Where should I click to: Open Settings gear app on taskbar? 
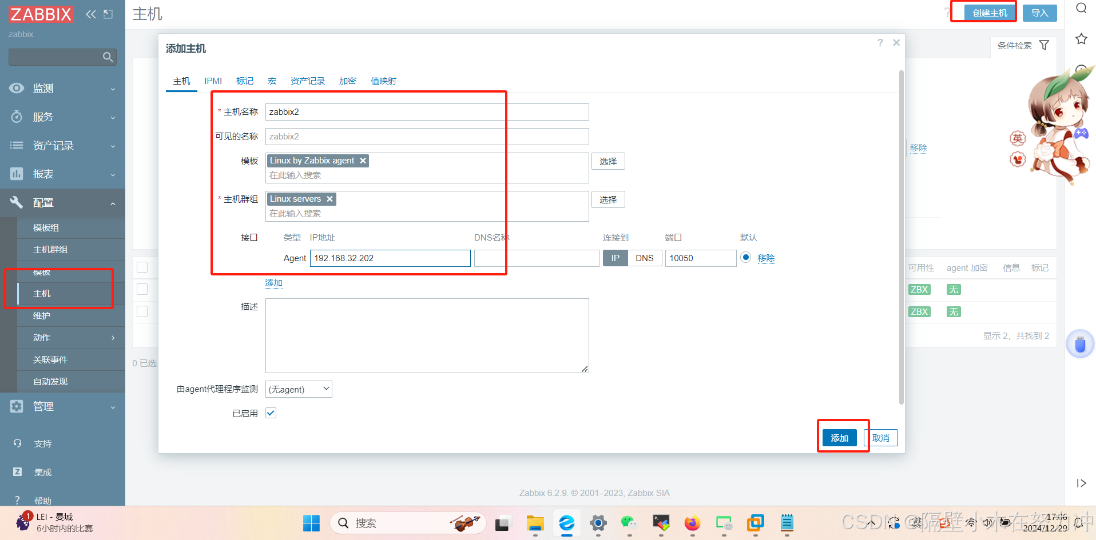tap(598, 523)
